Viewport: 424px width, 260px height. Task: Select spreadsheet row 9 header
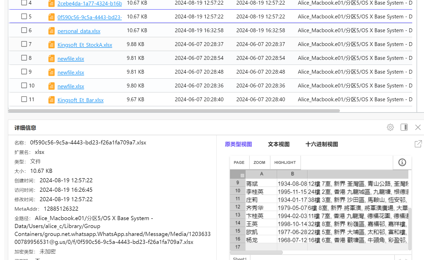click(238, 183)
